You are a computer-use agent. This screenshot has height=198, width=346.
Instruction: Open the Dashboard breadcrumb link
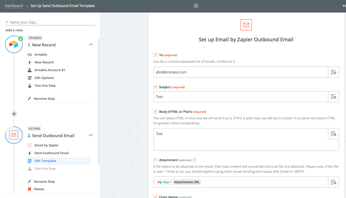pyautogui.click(x=14, y=6)
